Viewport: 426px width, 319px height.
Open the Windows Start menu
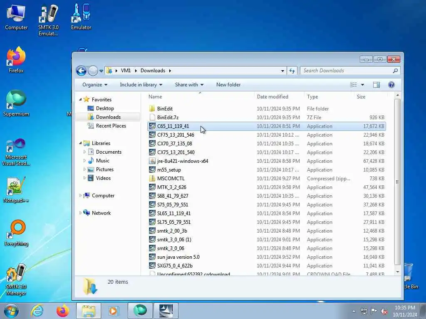pyautogui.click(x=11, y=311)
